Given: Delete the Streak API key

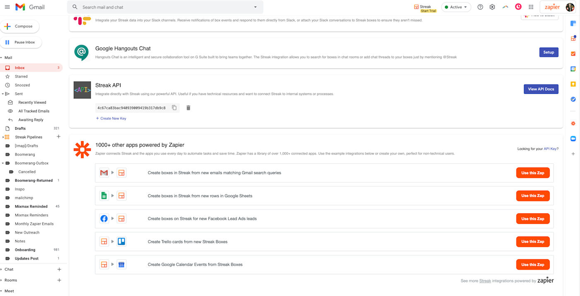Looking at the screenshot, I should click(x=188, y=108).
